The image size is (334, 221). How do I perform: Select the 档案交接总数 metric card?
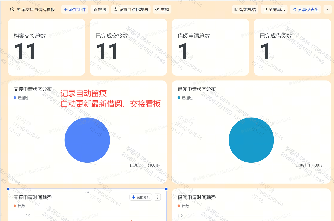pos(46,47)
